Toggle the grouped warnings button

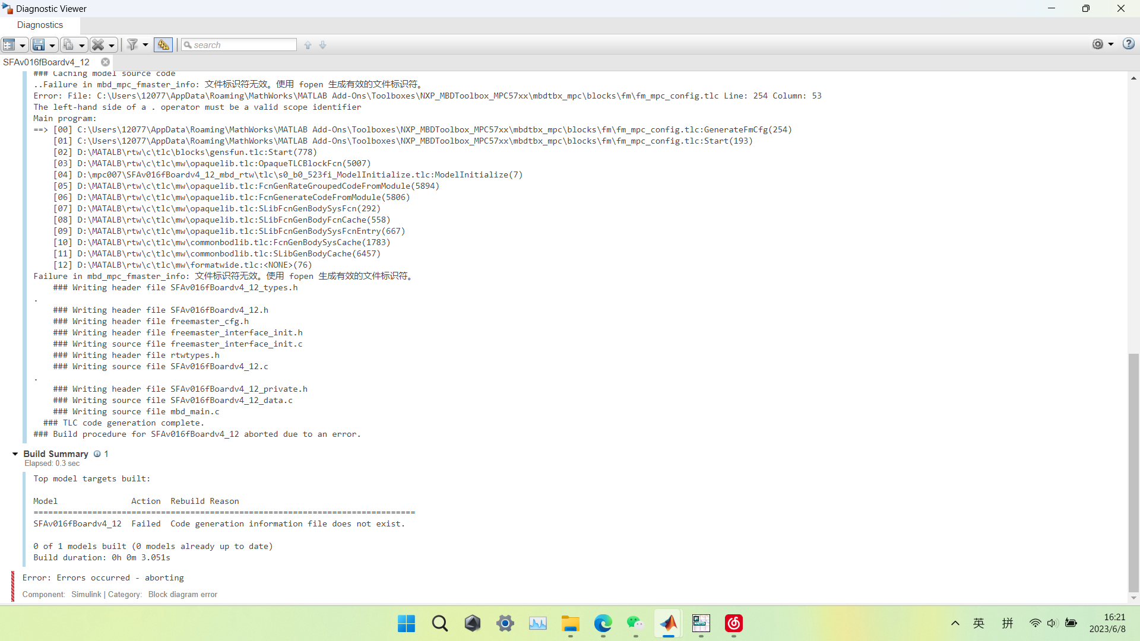click(163, 45)
